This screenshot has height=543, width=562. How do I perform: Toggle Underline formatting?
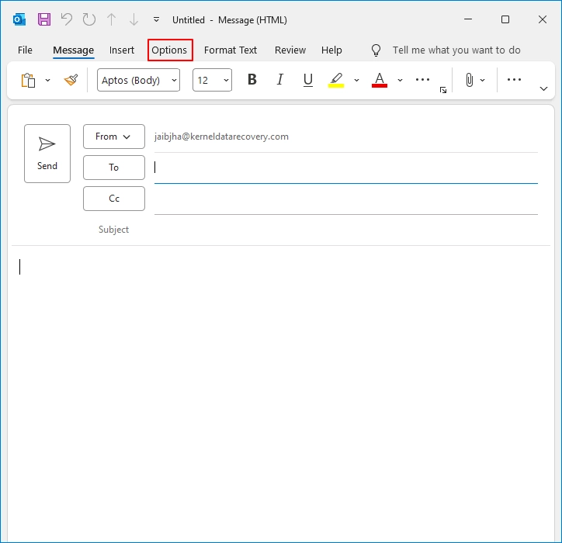click(x=308, y=80)
